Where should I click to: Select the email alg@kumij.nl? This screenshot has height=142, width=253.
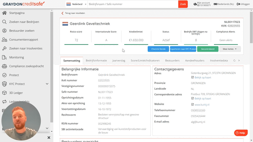(x=198, y=122)
